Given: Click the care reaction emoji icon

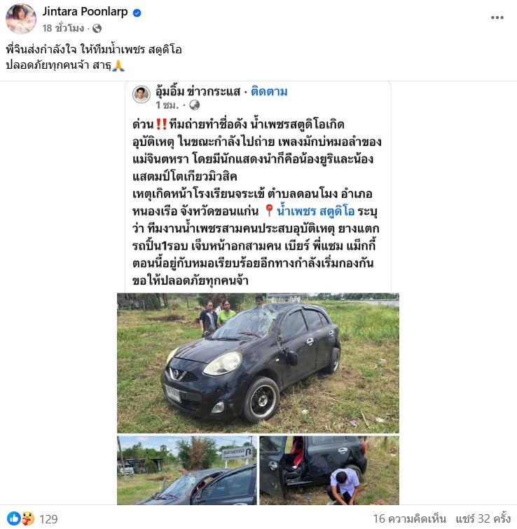Looking at the screenshot, I should 27,518.
